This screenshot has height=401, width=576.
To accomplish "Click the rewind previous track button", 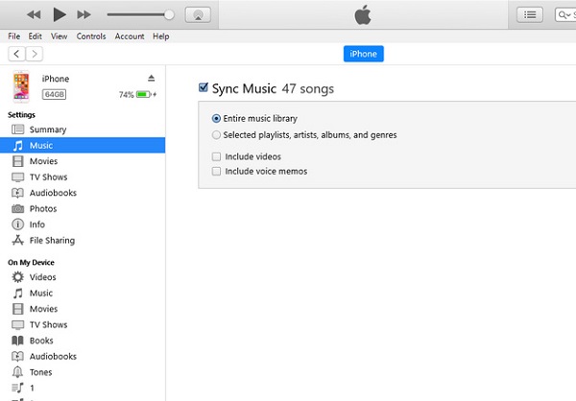I will point(34,14).
